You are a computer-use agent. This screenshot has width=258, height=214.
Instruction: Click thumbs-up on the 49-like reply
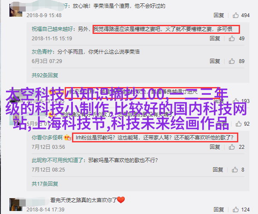[x=231, y=38]
